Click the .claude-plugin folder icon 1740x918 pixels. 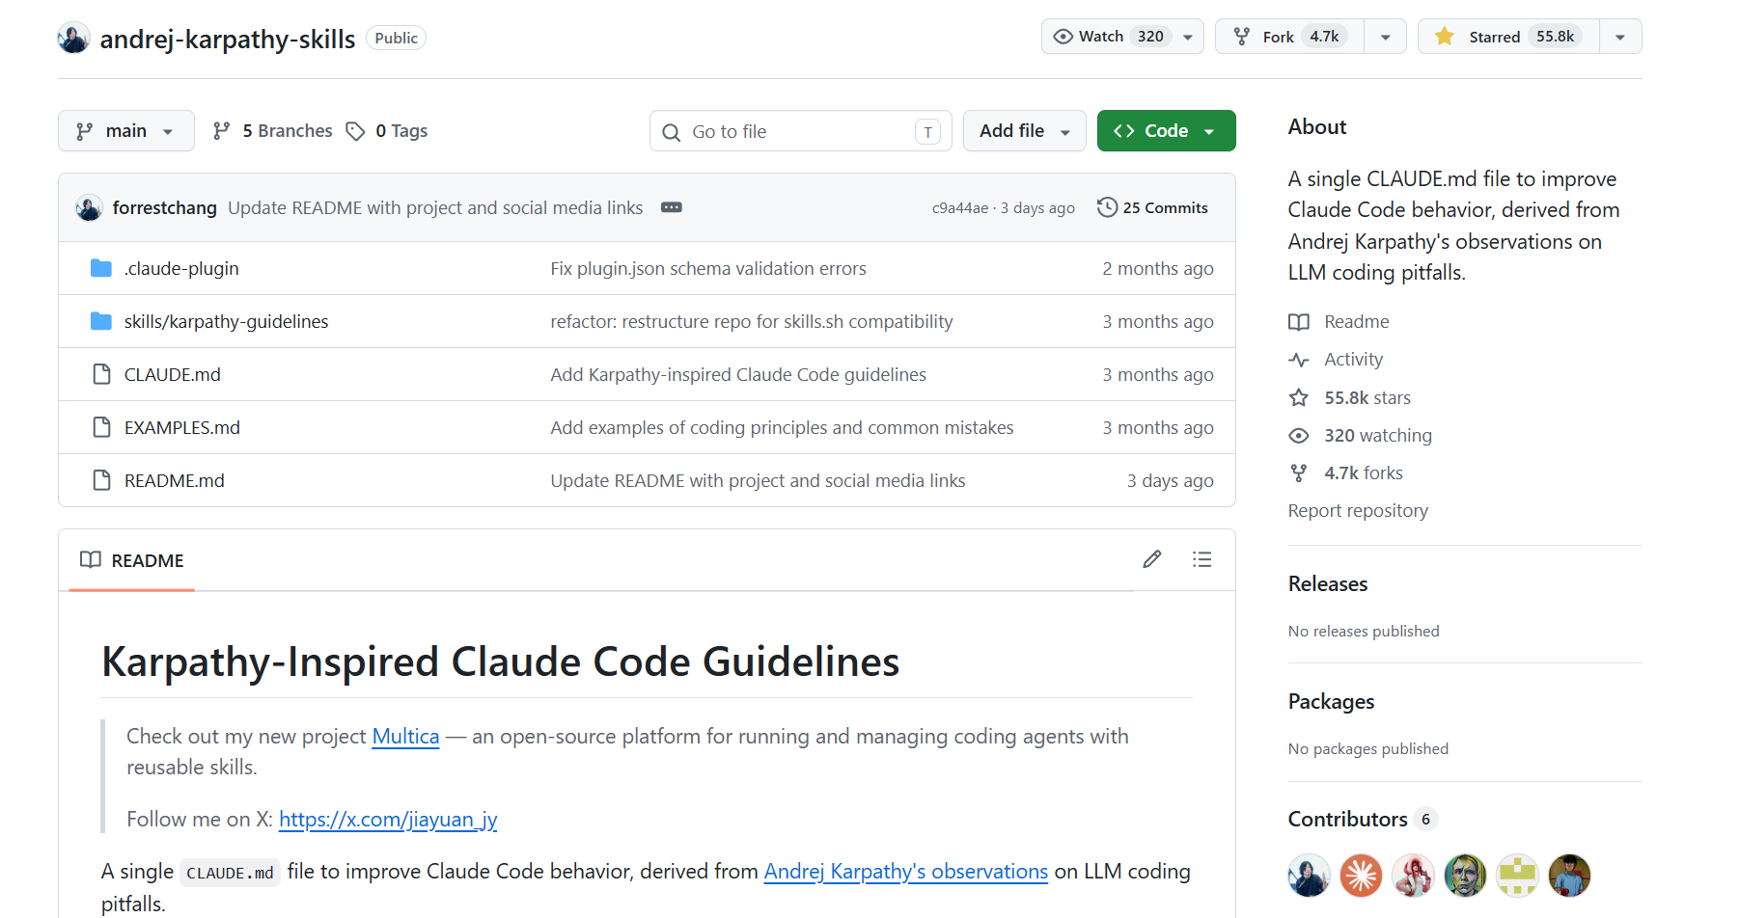click(100, 268)
